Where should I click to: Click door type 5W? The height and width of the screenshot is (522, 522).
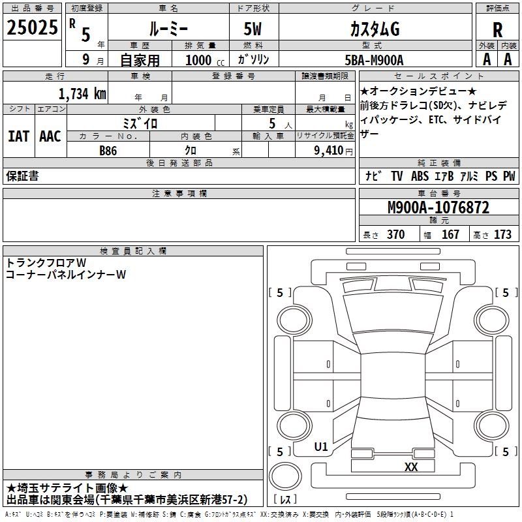tap(253, 29)
